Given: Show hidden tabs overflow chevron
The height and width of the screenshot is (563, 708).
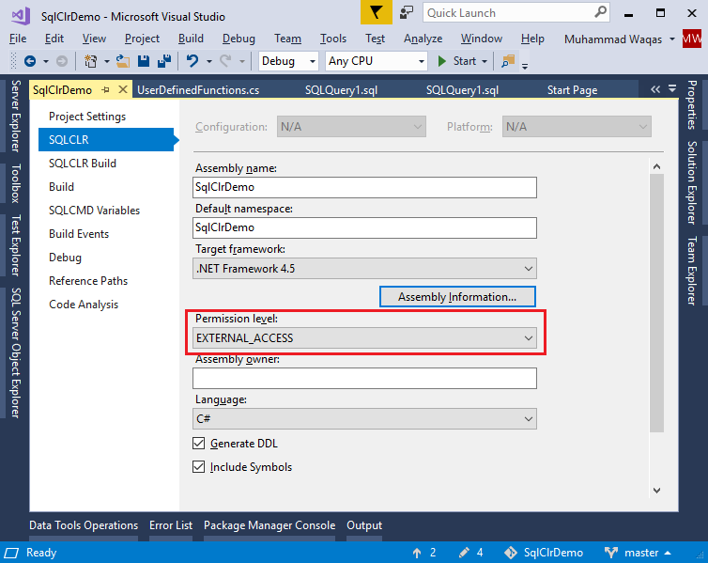Looking at the screenshot, I should (655, 89).
